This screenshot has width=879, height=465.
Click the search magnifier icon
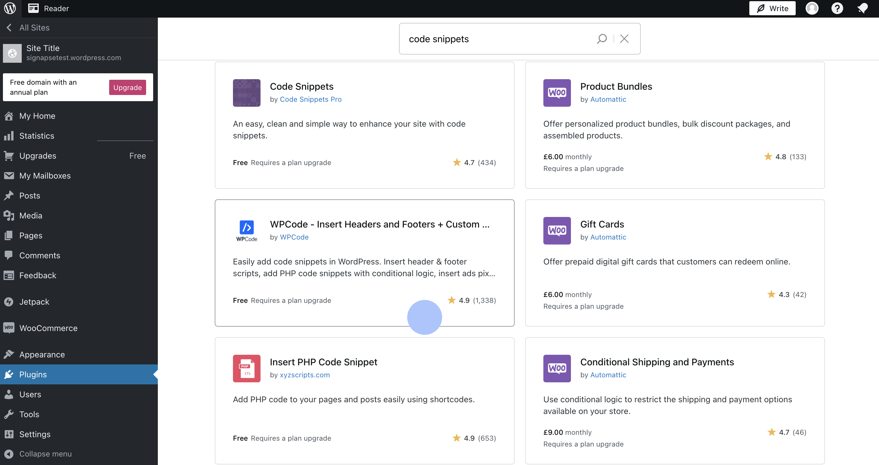click(602, 38)
